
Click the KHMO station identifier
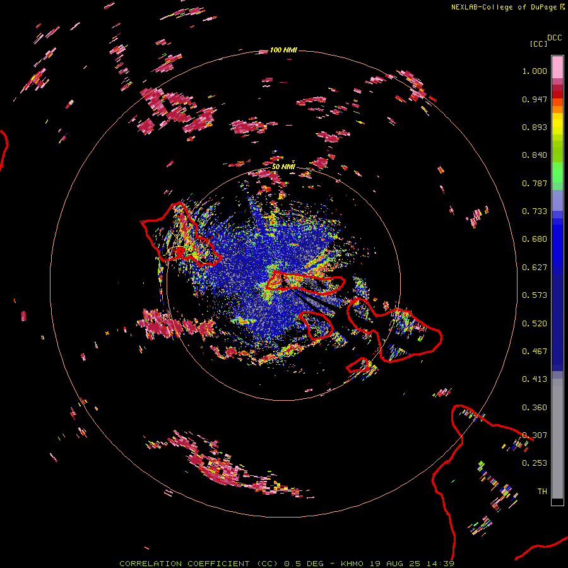point(352,564)
